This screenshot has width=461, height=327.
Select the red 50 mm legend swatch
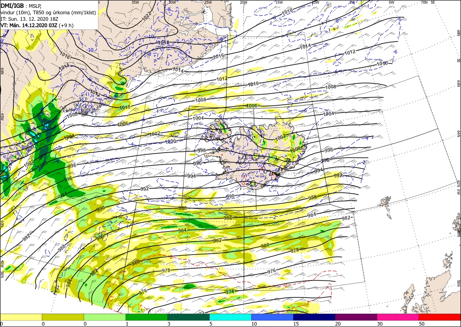(x=440, y=317)
